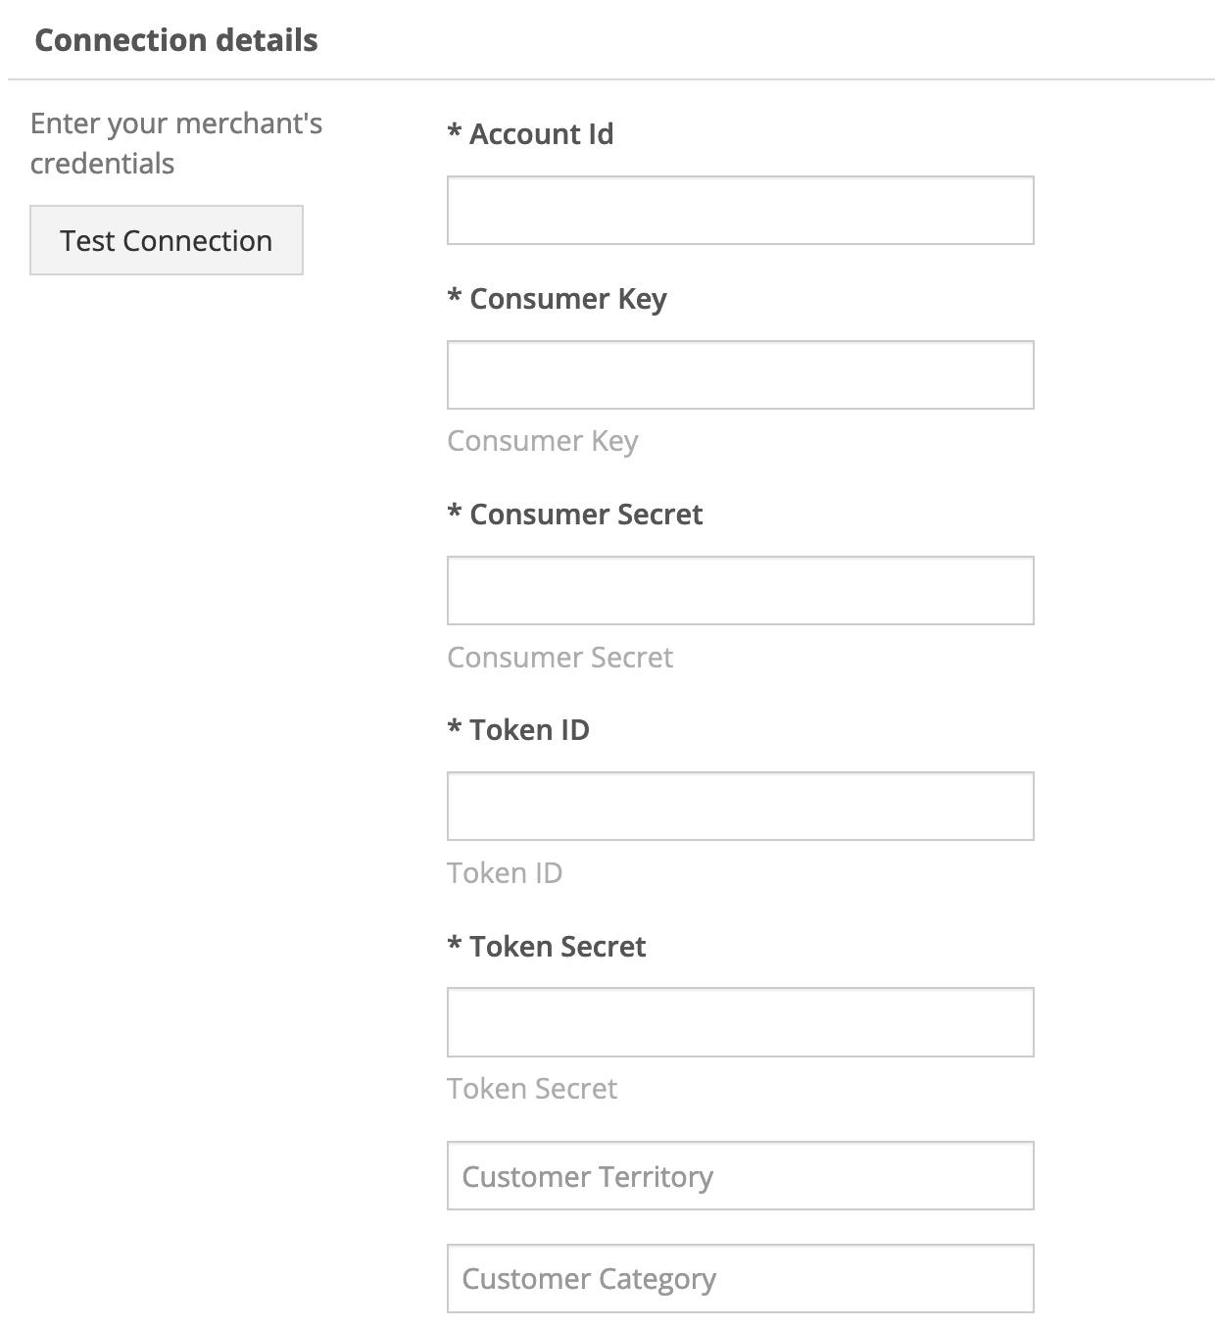Screen dimensions: 1215x1328
Task: Click the gray Consumer Secret hint text
Action: pyautogui.click(x=559, y=657)
